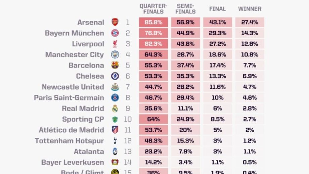Click the Paris Saint-Germain club crest
Image resolution: width=309 pixels, height=174 pixels.
pyautogui.click(x=115, y=98)
